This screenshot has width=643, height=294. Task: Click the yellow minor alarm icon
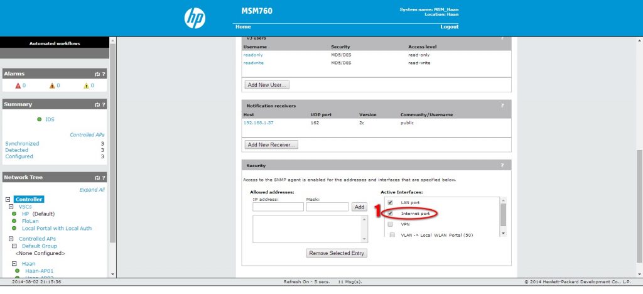point(86,85)
